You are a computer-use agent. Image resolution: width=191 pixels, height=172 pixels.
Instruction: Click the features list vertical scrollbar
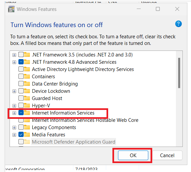tap(179, 98)
